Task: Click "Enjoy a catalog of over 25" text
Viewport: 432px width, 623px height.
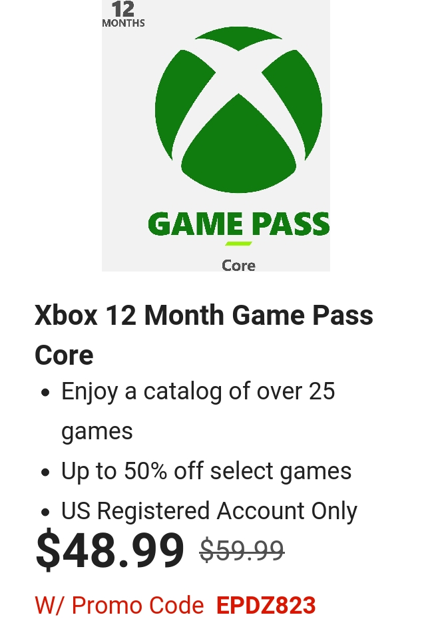Action: [198, 391]
